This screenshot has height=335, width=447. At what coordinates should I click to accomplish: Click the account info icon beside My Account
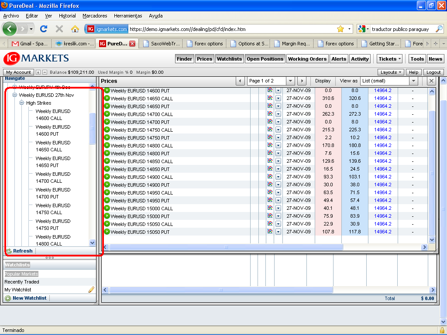(x=38, y=72)
